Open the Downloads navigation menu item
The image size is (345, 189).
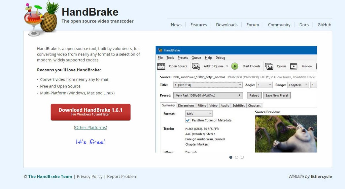coord(227,25)
